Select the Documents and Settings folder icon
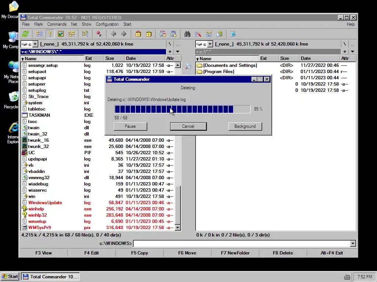377x282 pixels. tap(199, 65)
